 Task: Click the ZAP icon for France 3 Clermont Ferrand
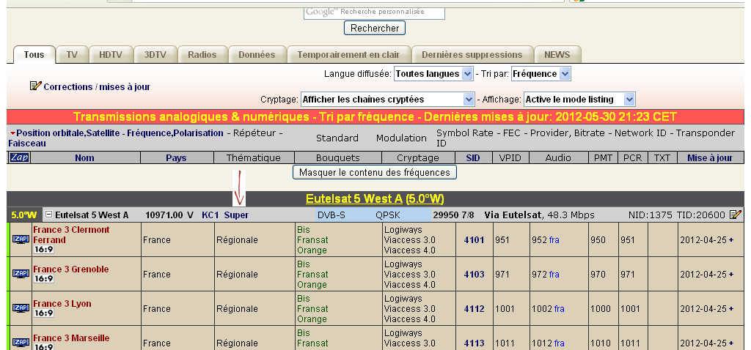tap(21, 239)
